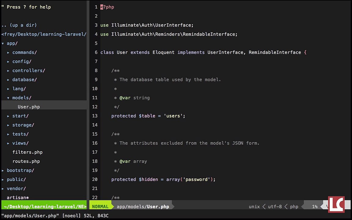
Task: Expand the start/ folder arrow
Action: click(x=8, y=116)
